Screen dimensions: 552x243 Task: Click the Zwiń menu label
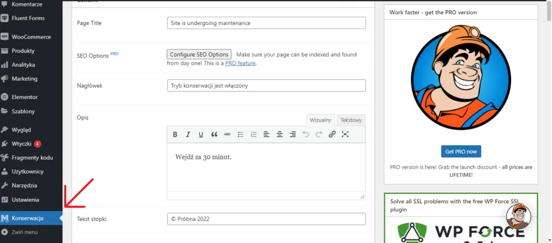[25, 232]
